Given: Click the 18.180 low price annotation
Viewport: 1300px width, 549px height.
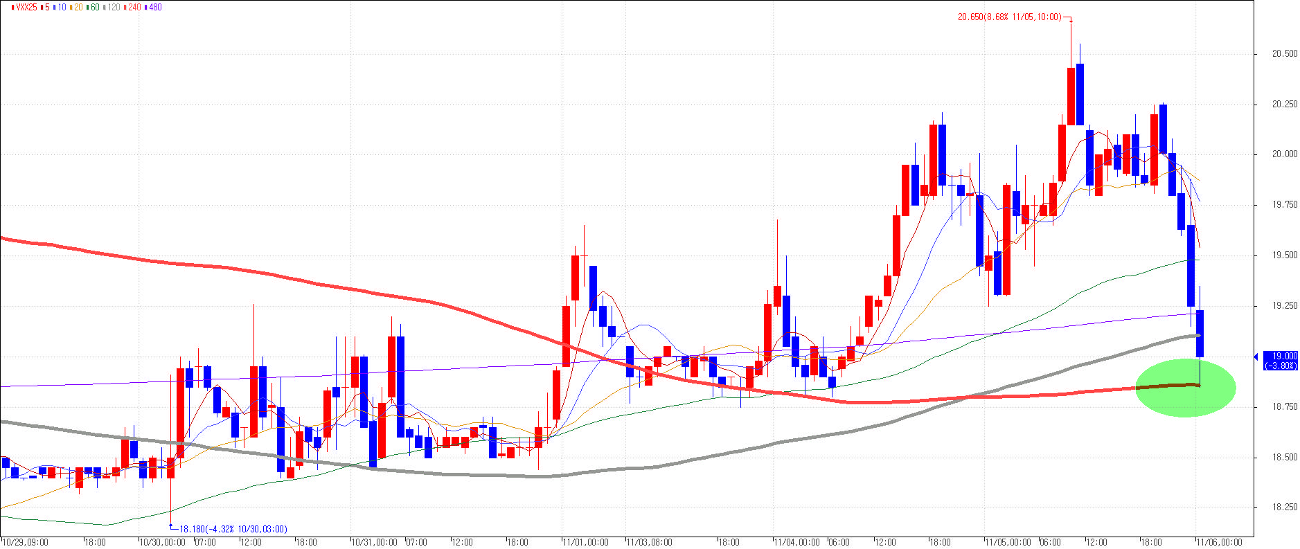Looking at the screenshot, I should click(x=233, y=529).
